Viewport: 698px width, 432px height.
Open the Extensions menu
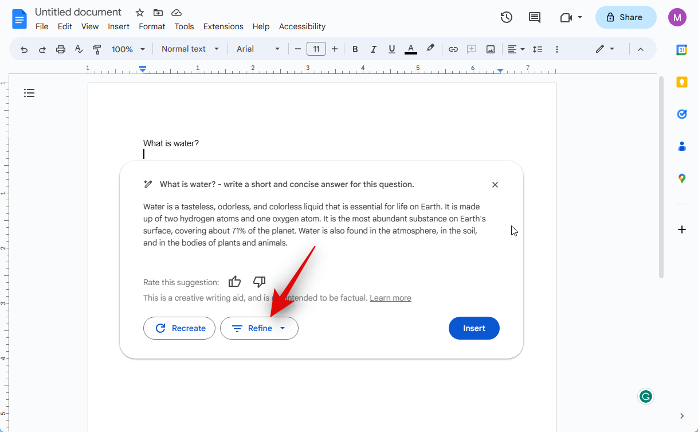pos(223,26)
